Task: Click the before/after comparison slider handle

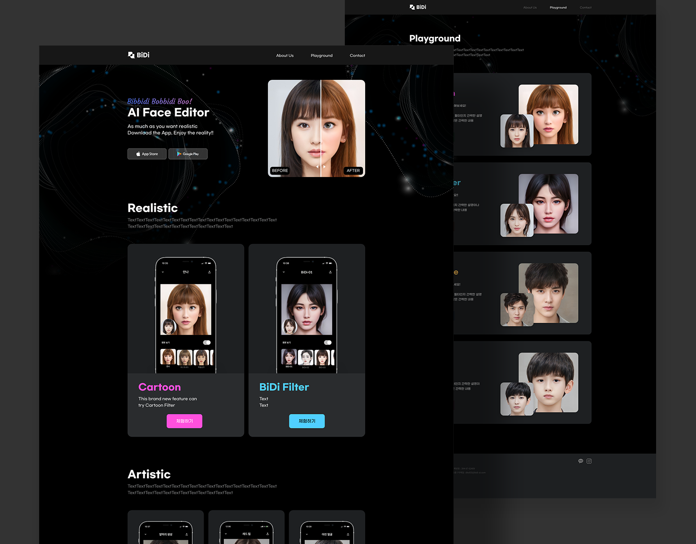Action: [x=321, y=167]
